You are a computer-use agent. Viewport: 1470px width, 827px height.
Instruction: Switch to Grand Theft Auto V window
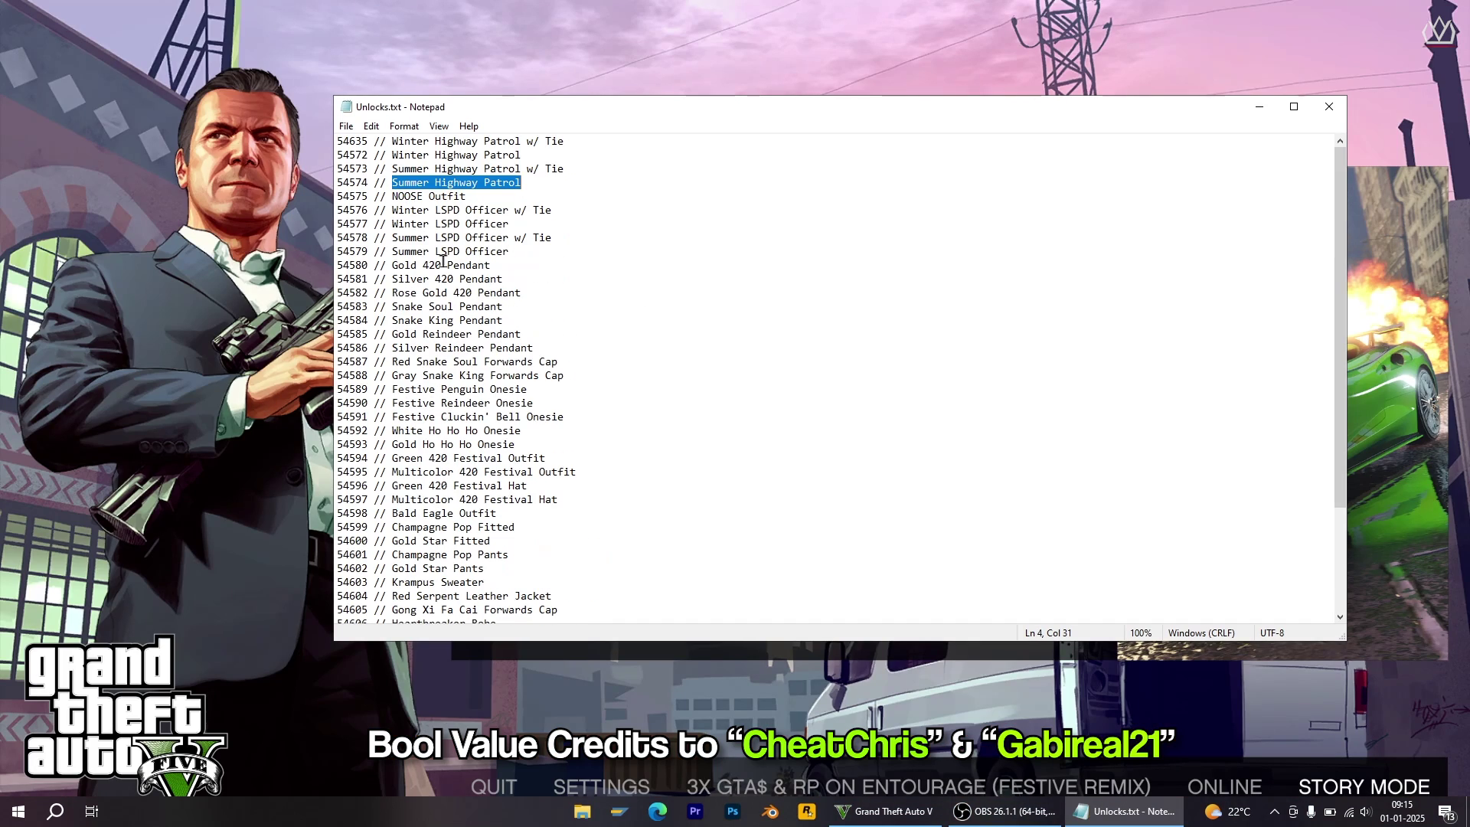[x=884, y=812]
